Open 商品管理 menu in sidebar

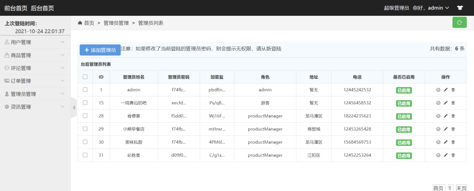(35, 55)
